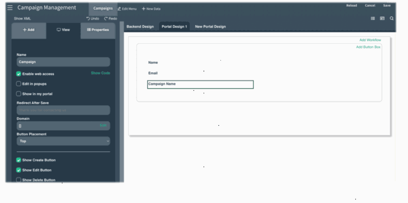The width and height of the screenshot is (408, 203).
Task: Open the hamburger menu
Action: coord(10,8)
